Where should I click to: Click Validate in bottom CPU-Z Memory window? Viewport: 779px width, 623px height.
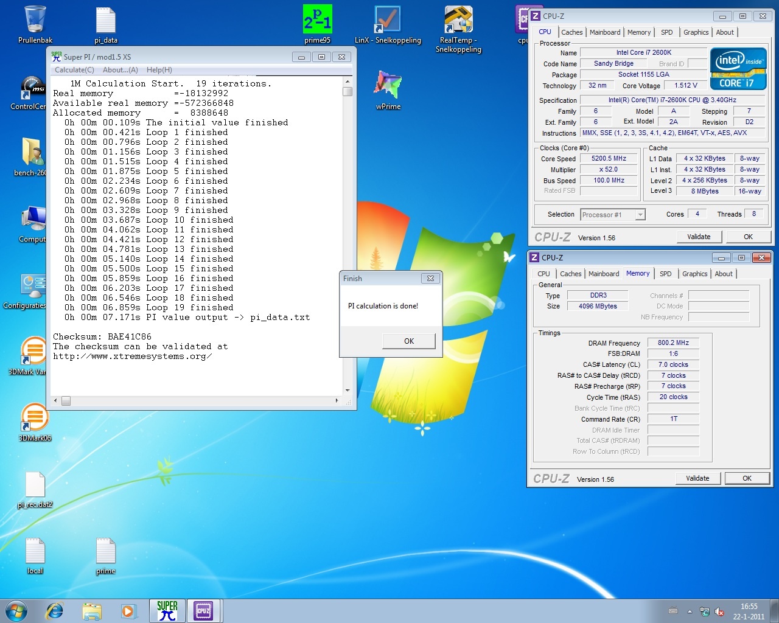[x=697, y=478]
